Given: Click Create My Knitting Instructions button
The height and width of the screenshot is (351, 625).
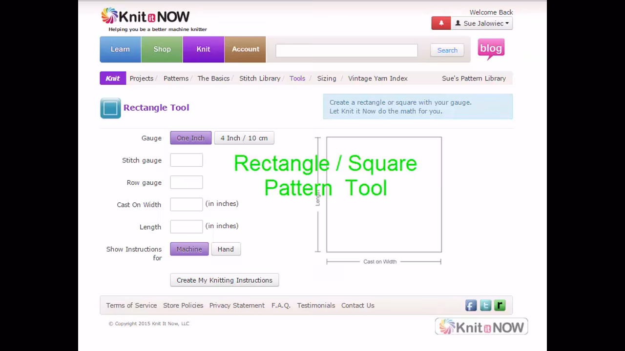Looking at the screenshot, I should [225, 280].
